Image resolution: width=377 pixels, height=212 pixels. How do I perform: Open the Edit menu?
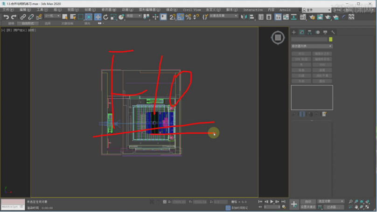pos(25,10)
